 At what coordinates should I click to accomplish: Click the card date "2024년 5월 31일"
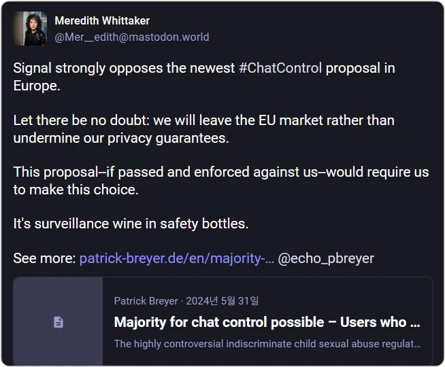pyautogui.click(x=221, y=300)
